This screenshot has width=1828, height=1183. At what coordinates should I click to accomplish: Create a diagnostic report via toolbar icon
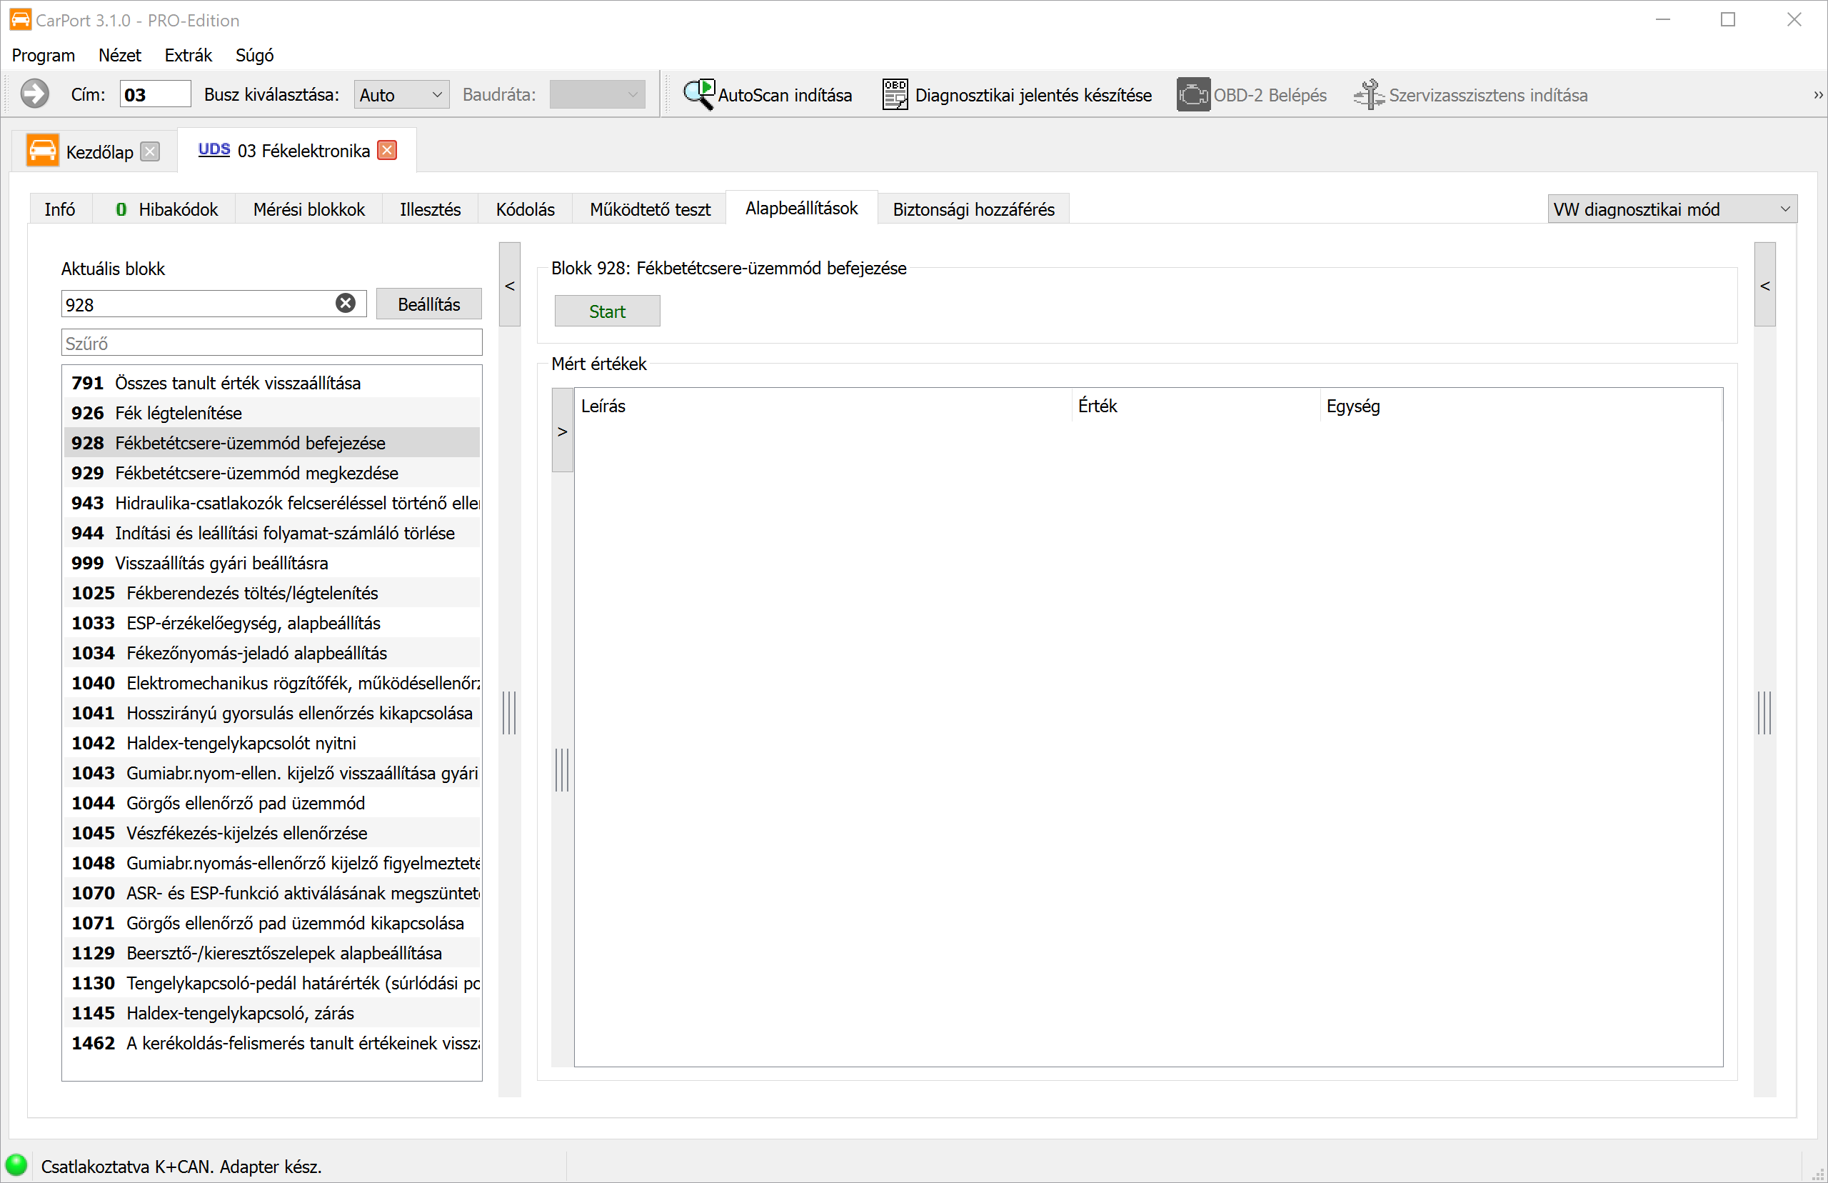pyautogui.click(x=895, y=94)
